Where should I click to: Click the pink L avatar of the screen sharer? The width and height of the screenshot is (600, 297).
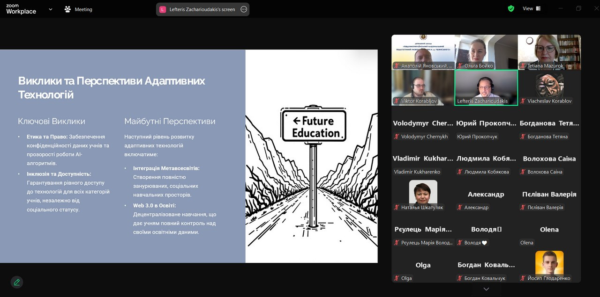[163, 9]
